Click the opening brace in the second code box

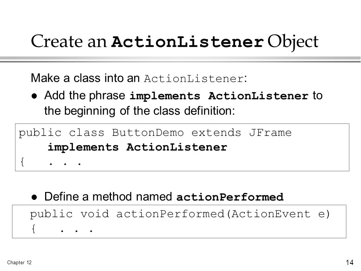click(33, 228)
